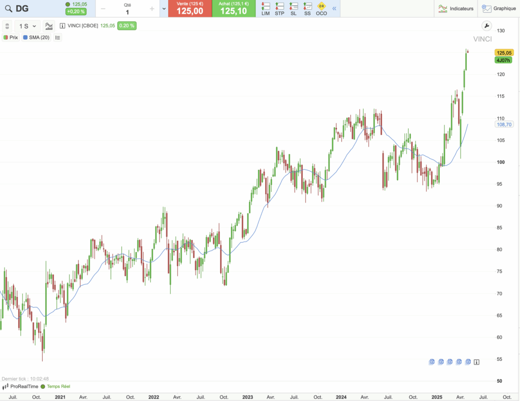This screenshot has width=520, height=401.
Task: Open the Graphique settings
Action: pyautogui.click(x=499, y=9)
